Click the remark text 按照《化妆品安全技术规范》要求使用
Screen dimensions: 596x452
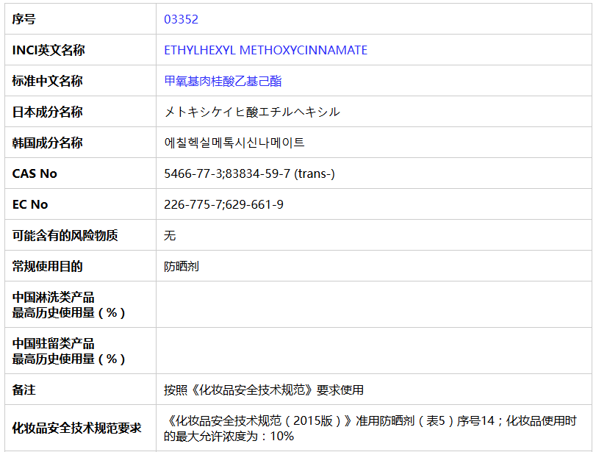pos(264,390)
